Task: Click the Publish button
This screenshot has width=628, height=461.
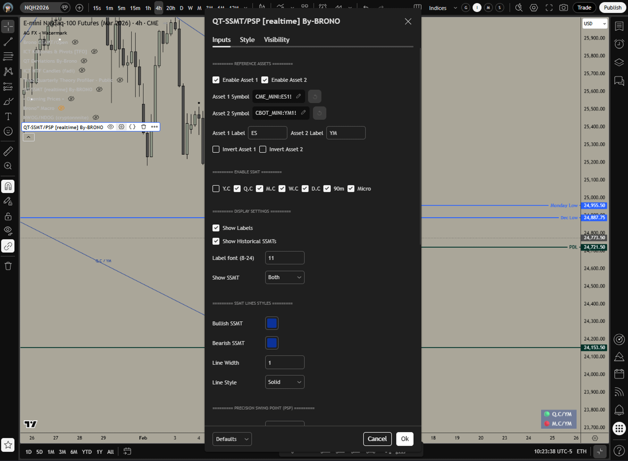Action: 612,8
